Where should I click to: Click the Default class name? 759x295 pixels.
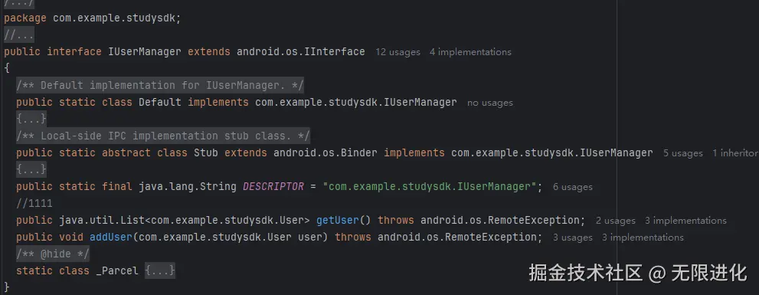coord(160,103)
